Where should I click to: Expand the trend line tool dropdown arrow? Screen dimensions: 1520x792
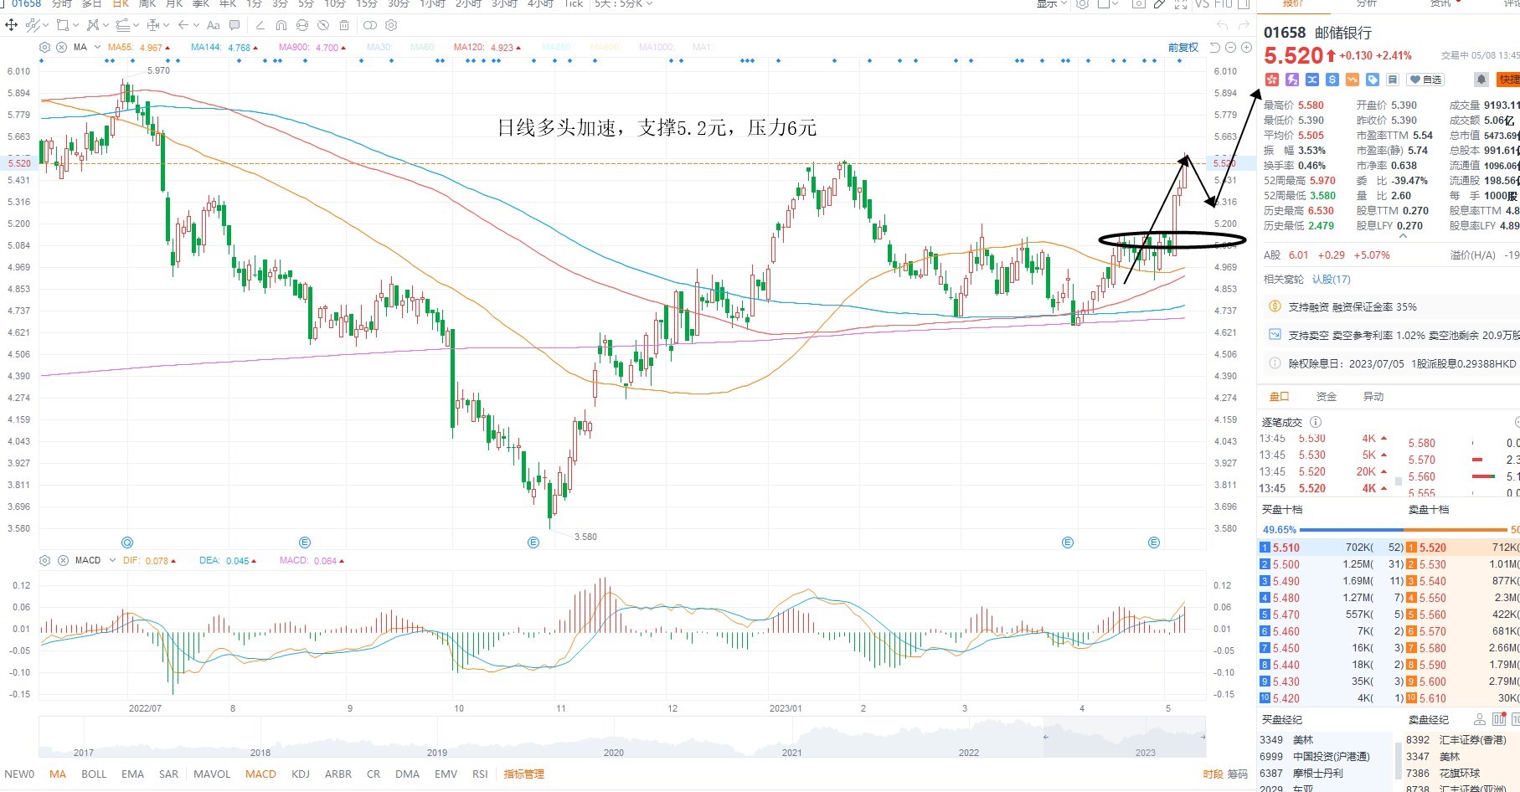coord(45,25)
